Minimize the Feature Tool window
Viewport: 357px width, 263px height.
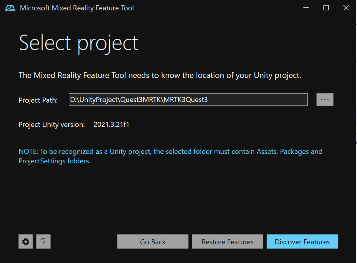point(306,8)
